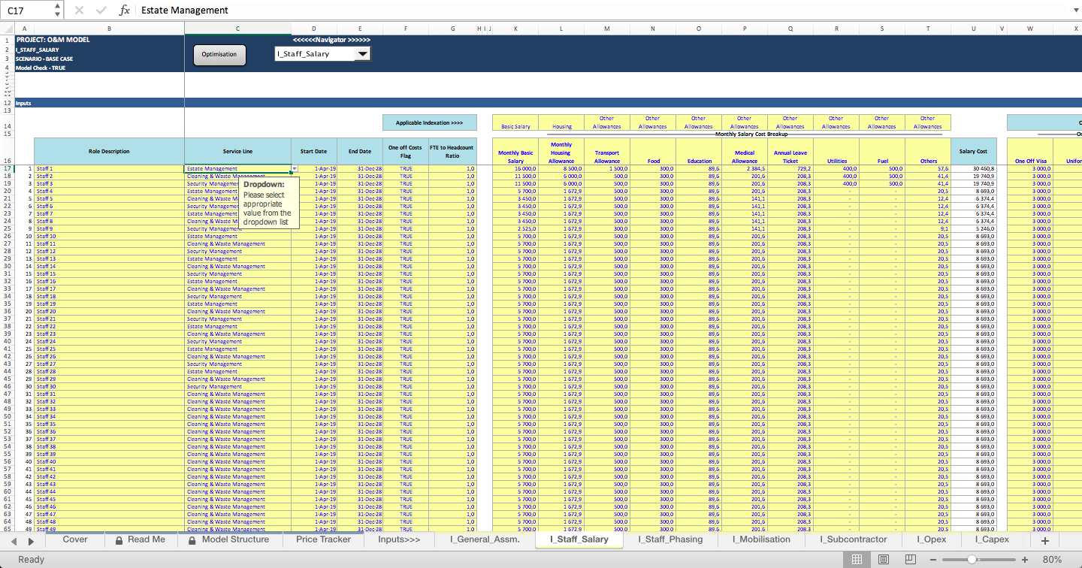
Task: Switch to Normal view in the status bar
Action: (x=856, y=560)
